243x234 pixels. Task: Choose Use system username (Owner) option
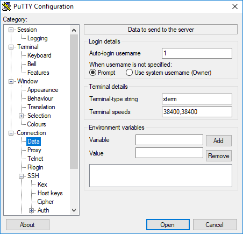(129, 73)
